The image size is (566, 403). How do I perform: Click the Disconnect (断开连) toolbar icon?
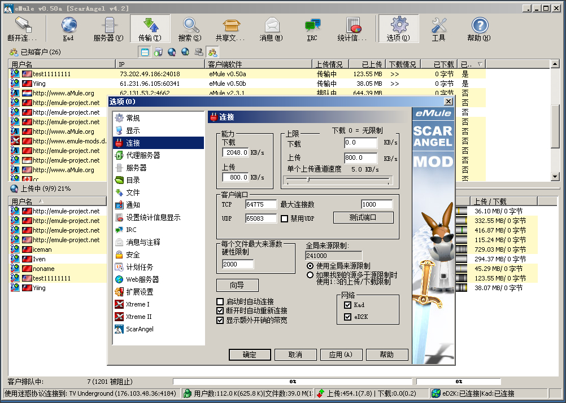(23, 29)
